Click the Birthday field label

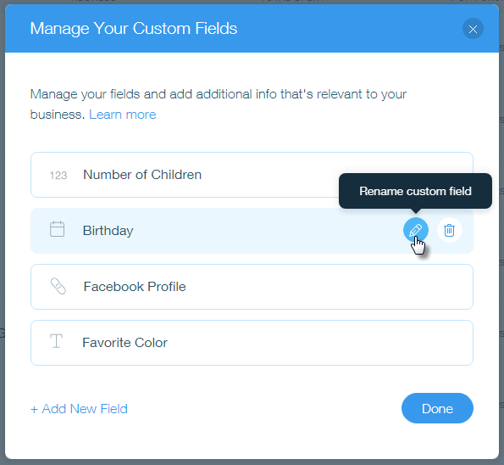click(108, 231)
